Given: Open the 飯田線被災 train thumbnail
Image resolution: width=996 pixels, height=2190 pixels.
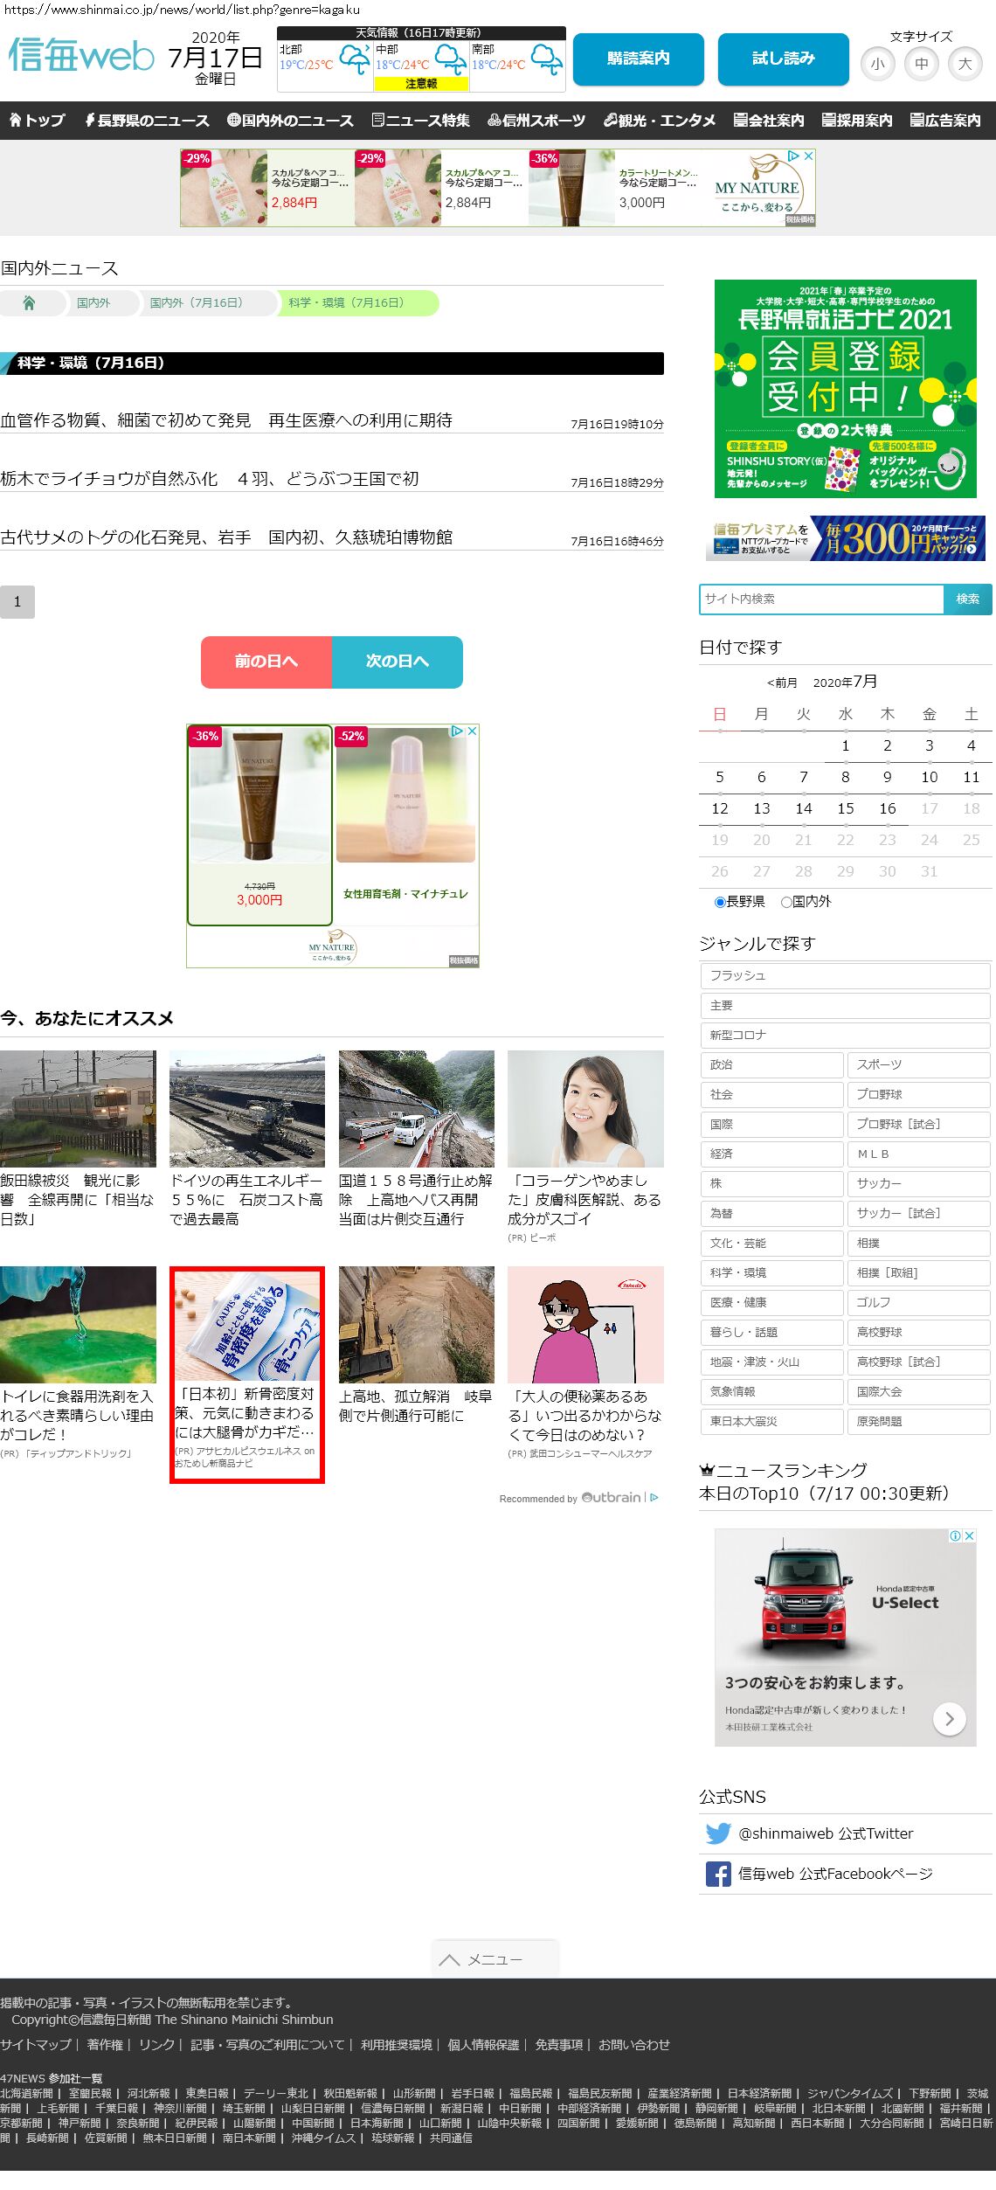Looking at the screenshot, I should pyautogui.click(x=78, y=1108).
